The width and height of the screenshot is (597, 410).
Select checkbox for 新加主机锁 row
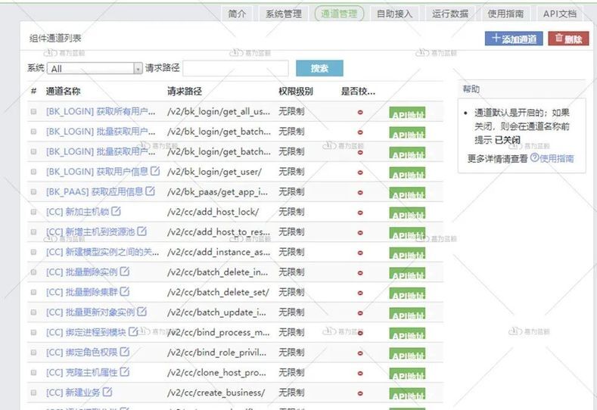click(33, 212)
